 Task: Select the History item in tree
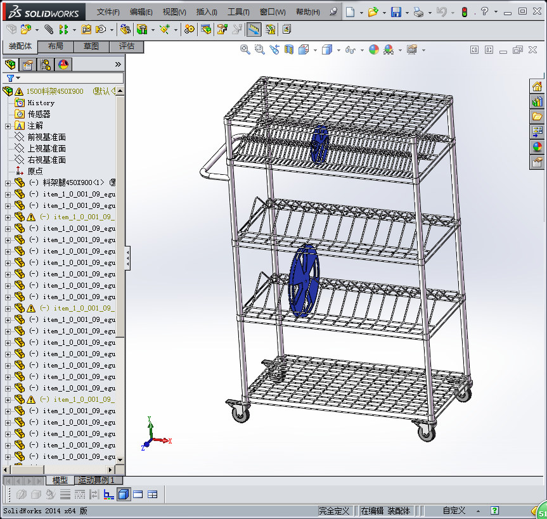point(41,103)
